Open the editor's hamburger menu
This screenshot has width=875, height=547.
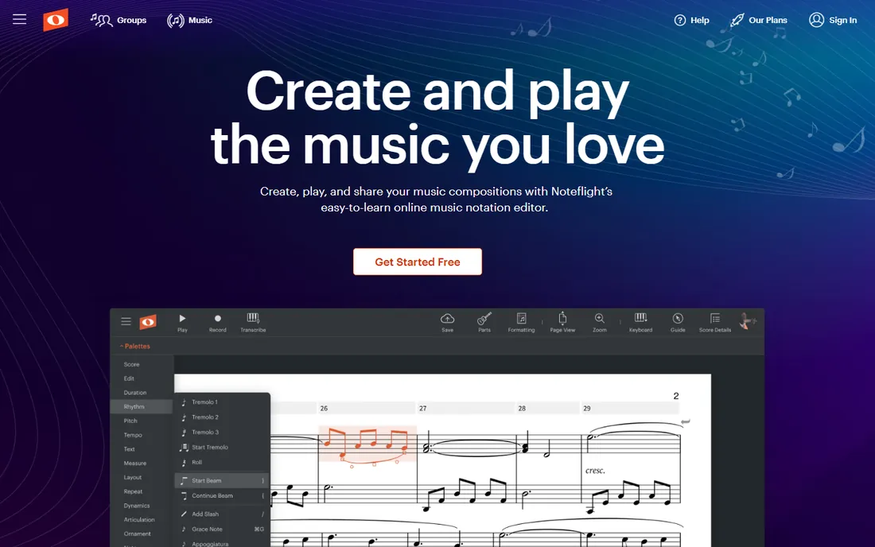coord(126,322)
